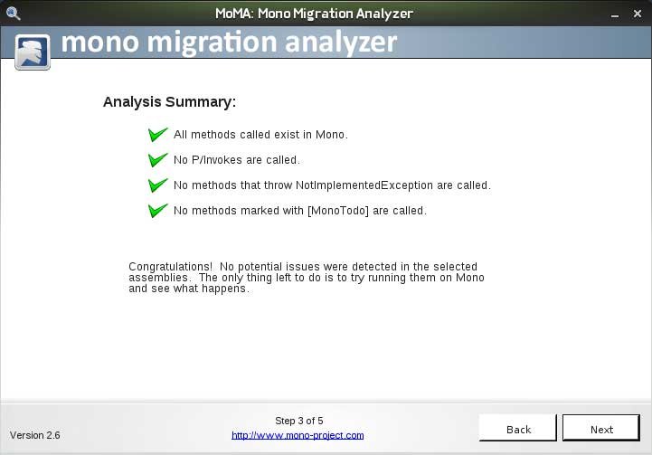The height and width of the screenshot is (455, 652).
Task: Click text 'All methods called exist in Mono.'
Action: 260,135
